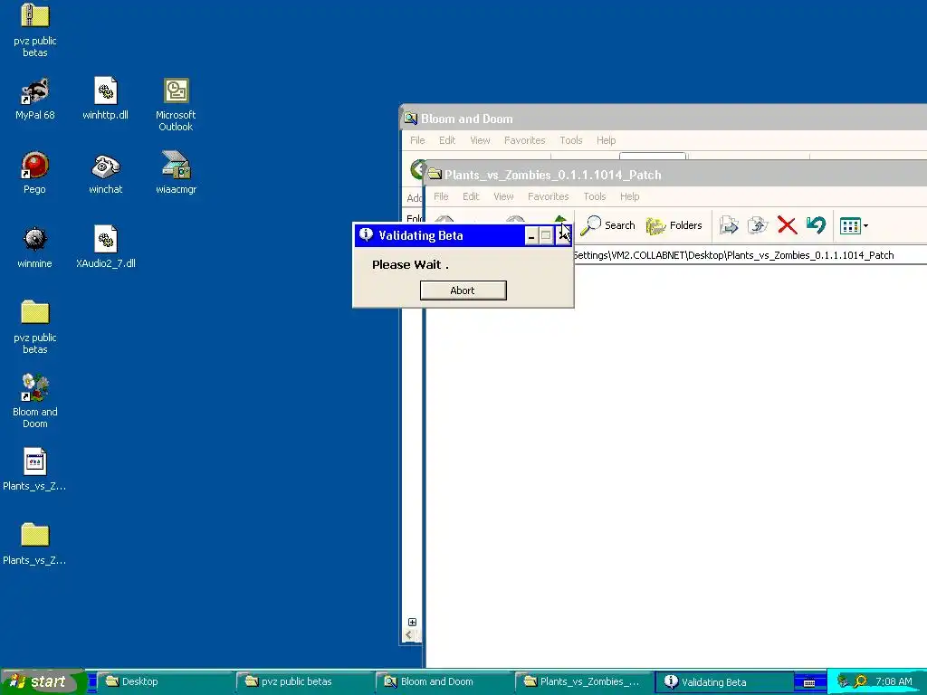Click Validating Beta taskbar button
This screenshot has width=927, height=695.
pos(723,681)
